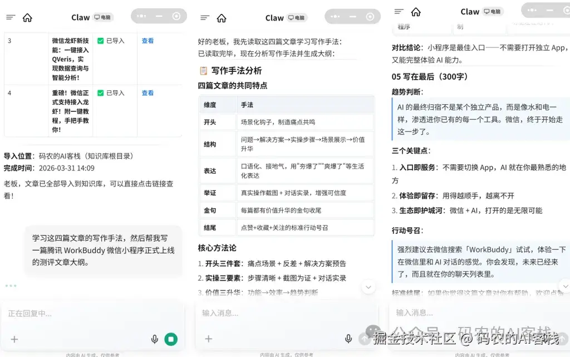This screenshot has width=570, height=357.
Task: Tap the plus attachment icon in middle panel
Action: 209,339
